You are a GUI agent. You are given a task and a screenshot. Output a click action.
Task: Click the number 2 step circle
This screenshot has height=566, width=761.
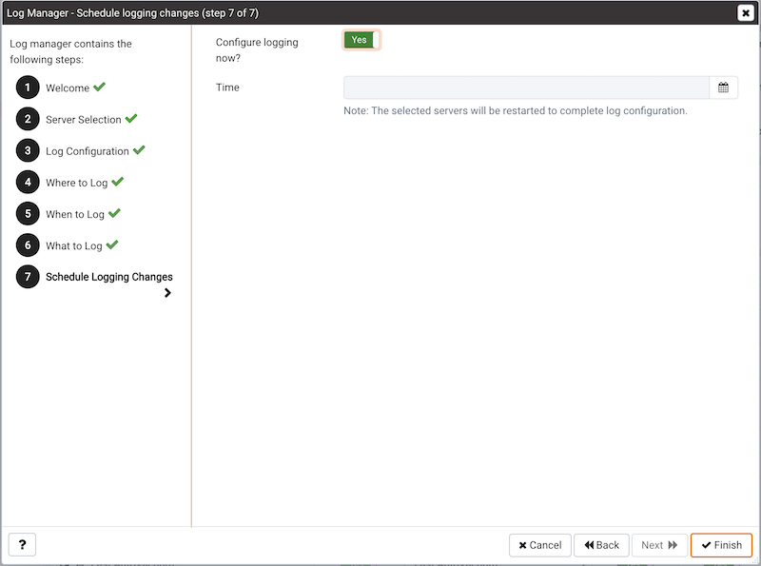tap(28, 119)
